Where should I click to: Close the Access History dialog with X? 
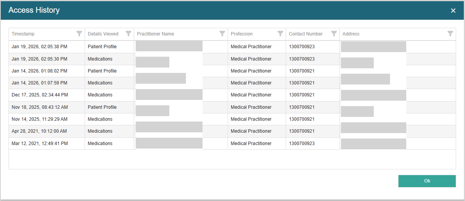coord(453,10)
